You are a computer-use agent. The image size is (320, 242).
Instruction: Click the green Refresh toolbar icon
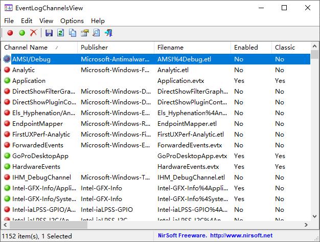61,33
